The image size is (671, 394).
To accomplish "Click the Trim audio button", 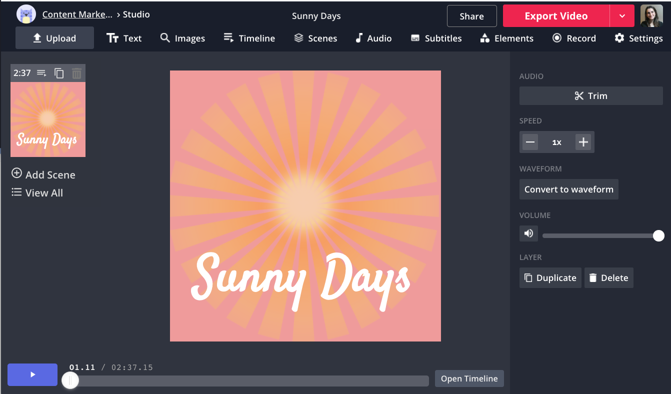I will [591, 96].
